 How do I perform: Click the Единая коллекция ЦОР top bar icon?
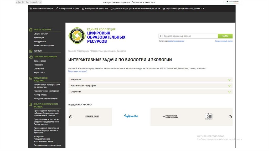tap(31, 9)
